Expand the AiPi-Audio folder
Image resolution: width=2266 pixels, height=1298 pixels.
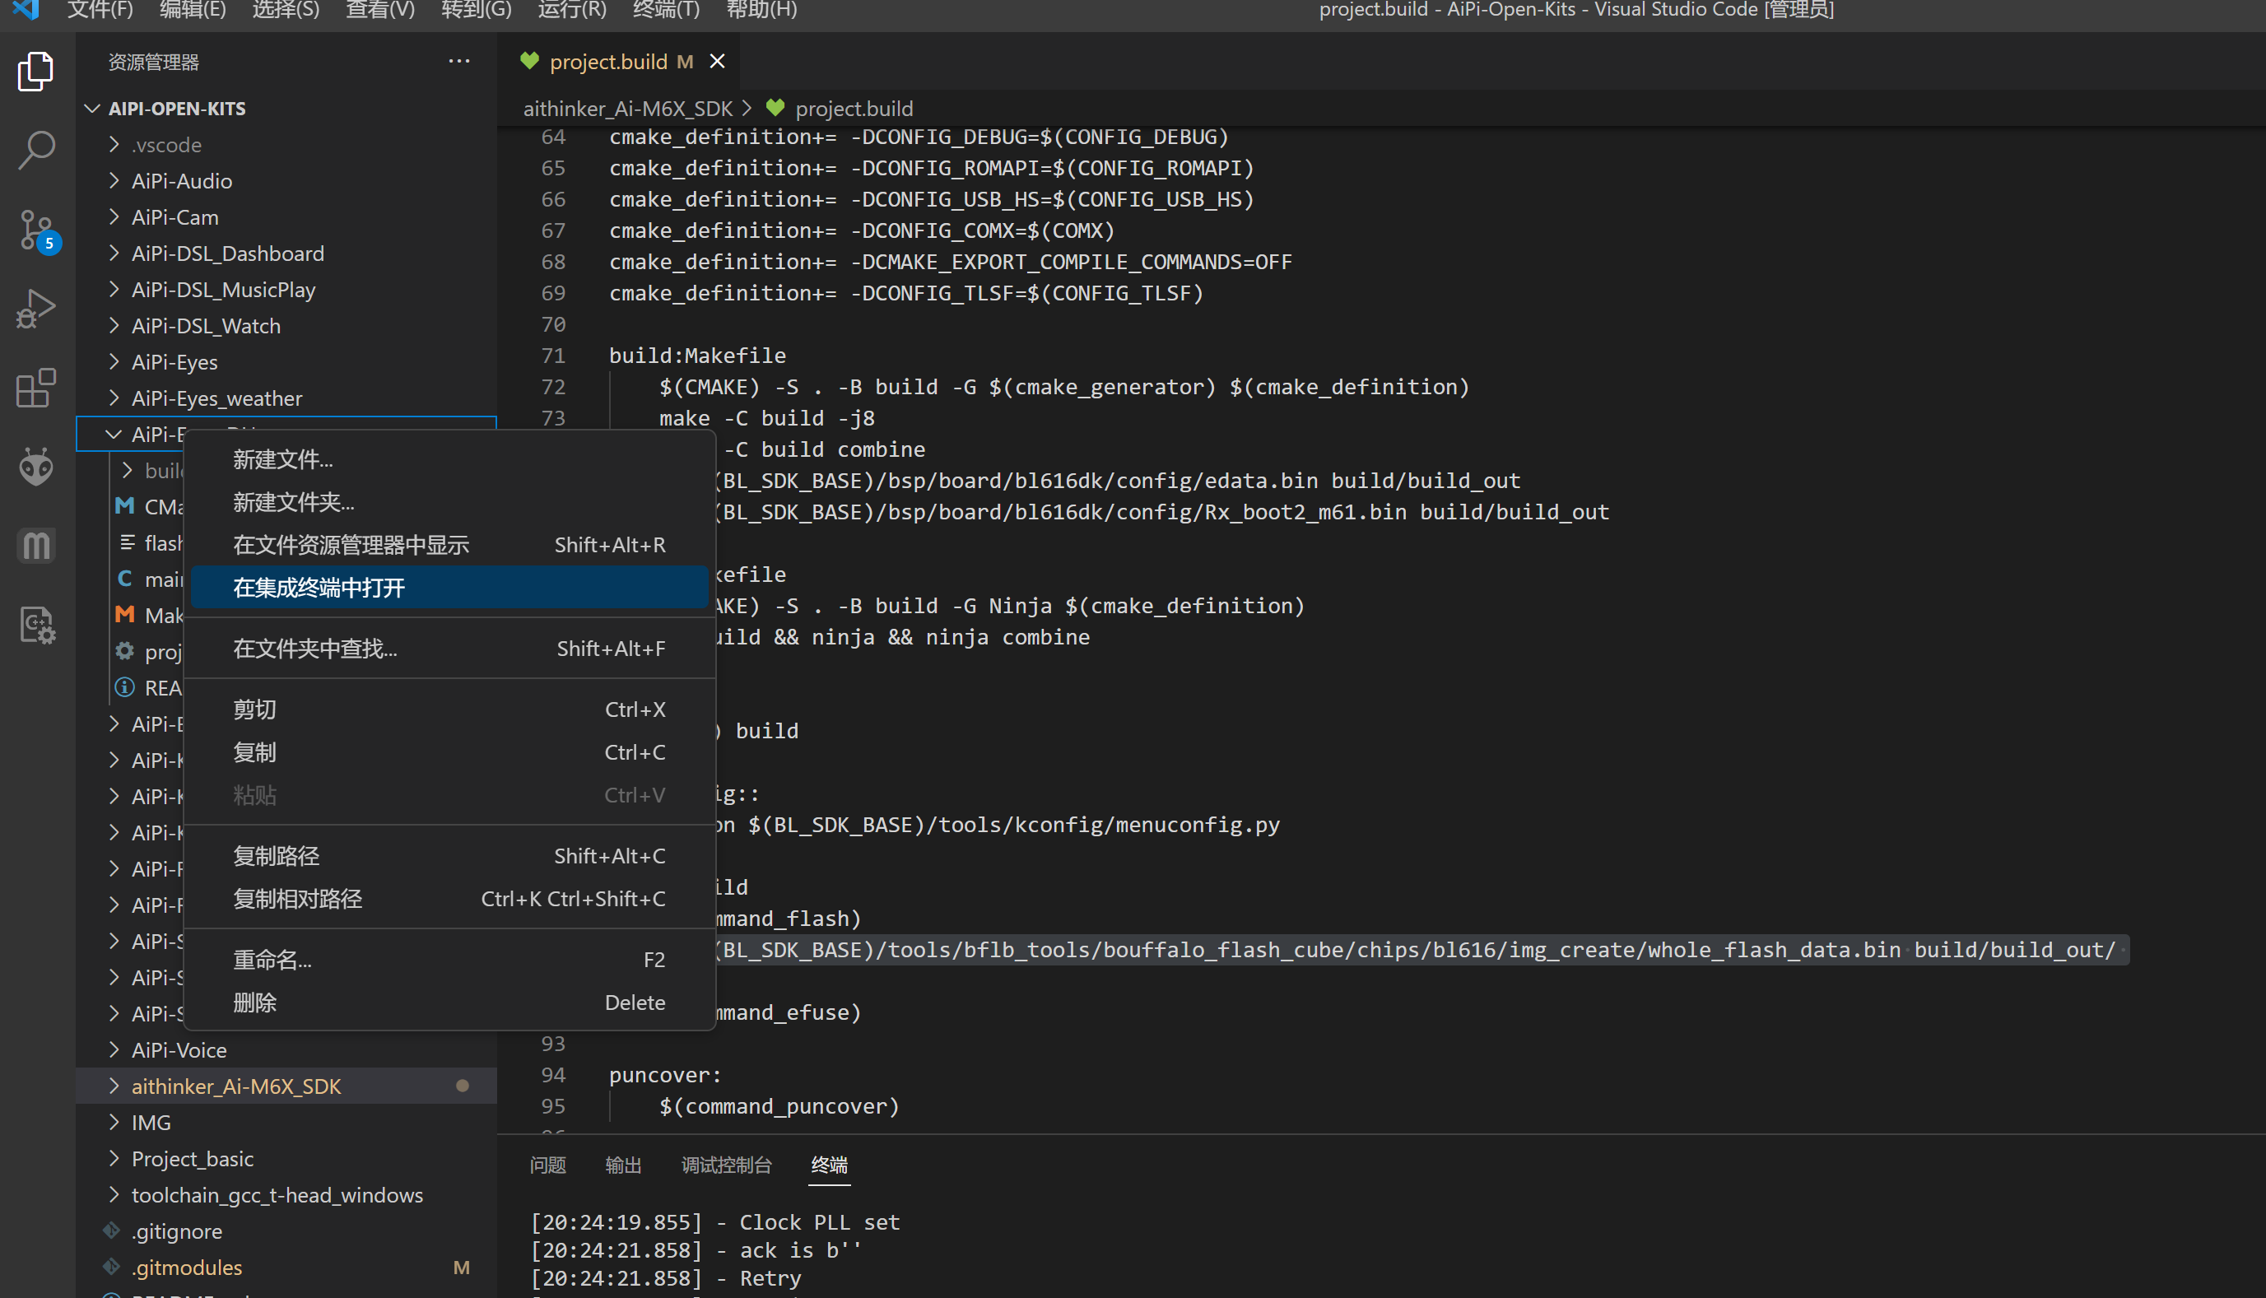click(114, 181)
